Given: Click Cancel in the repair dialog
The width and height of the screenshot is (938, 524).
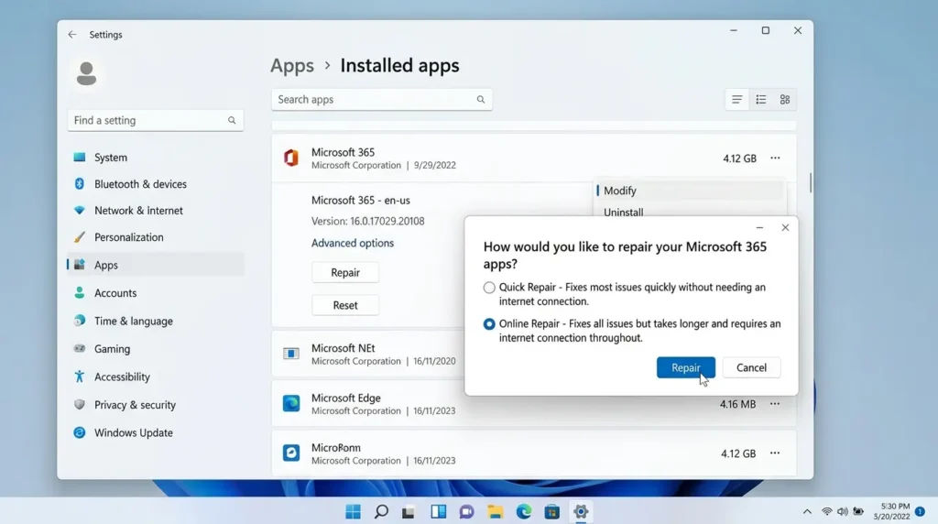Looking at the screenshot, I should pyautogui.click(x=751, y=367).
